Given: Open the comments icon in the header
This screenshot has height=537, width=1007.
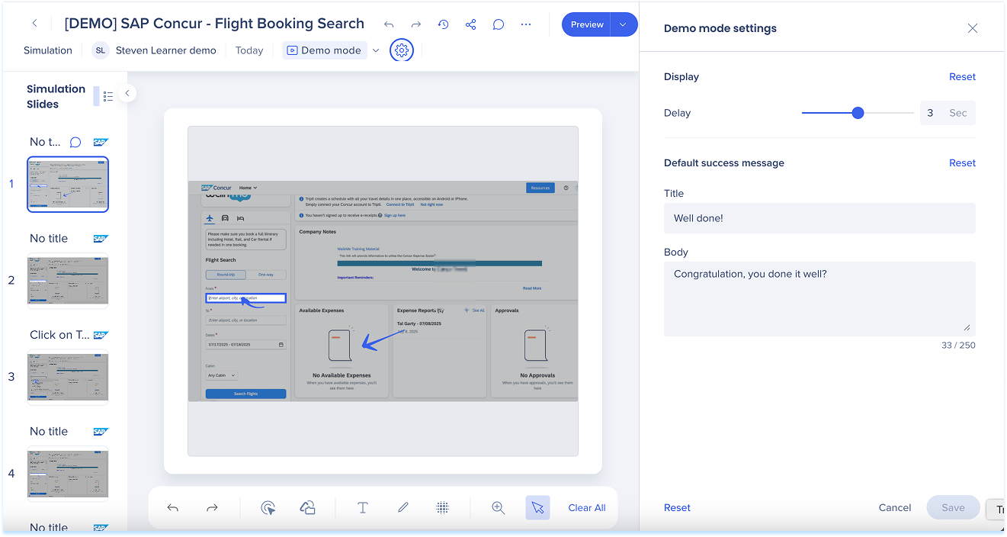Looking at the screenshot, I should (498, 24).
